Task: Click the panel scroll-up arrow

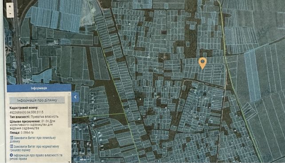Action: click(69, 94)
